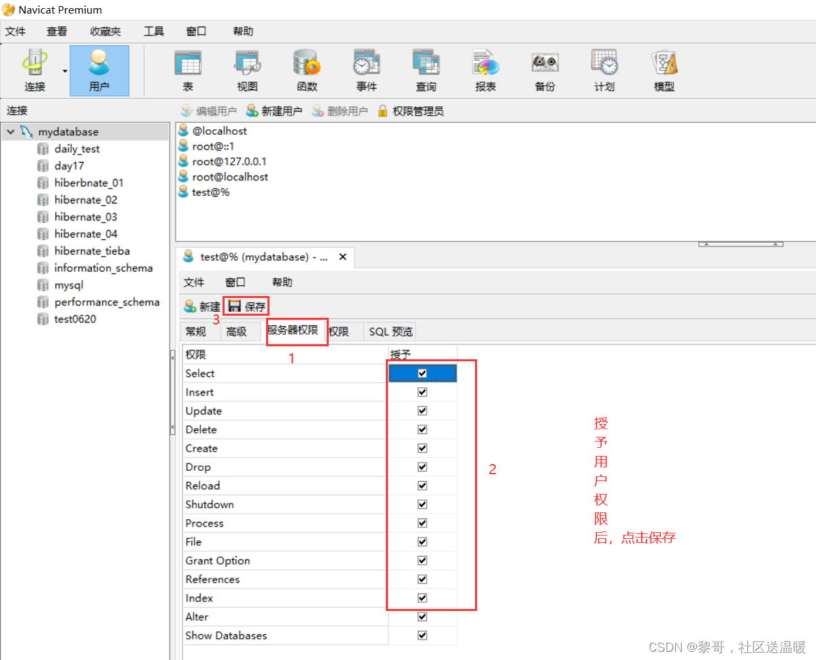Open 帮助 menu in user editor

pyautogui.click(x=282, y=282)
